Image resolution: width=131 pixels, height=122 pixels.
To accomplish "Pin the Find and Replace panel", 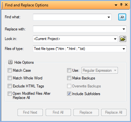I will pyautogui.click(x=121, y=4).
